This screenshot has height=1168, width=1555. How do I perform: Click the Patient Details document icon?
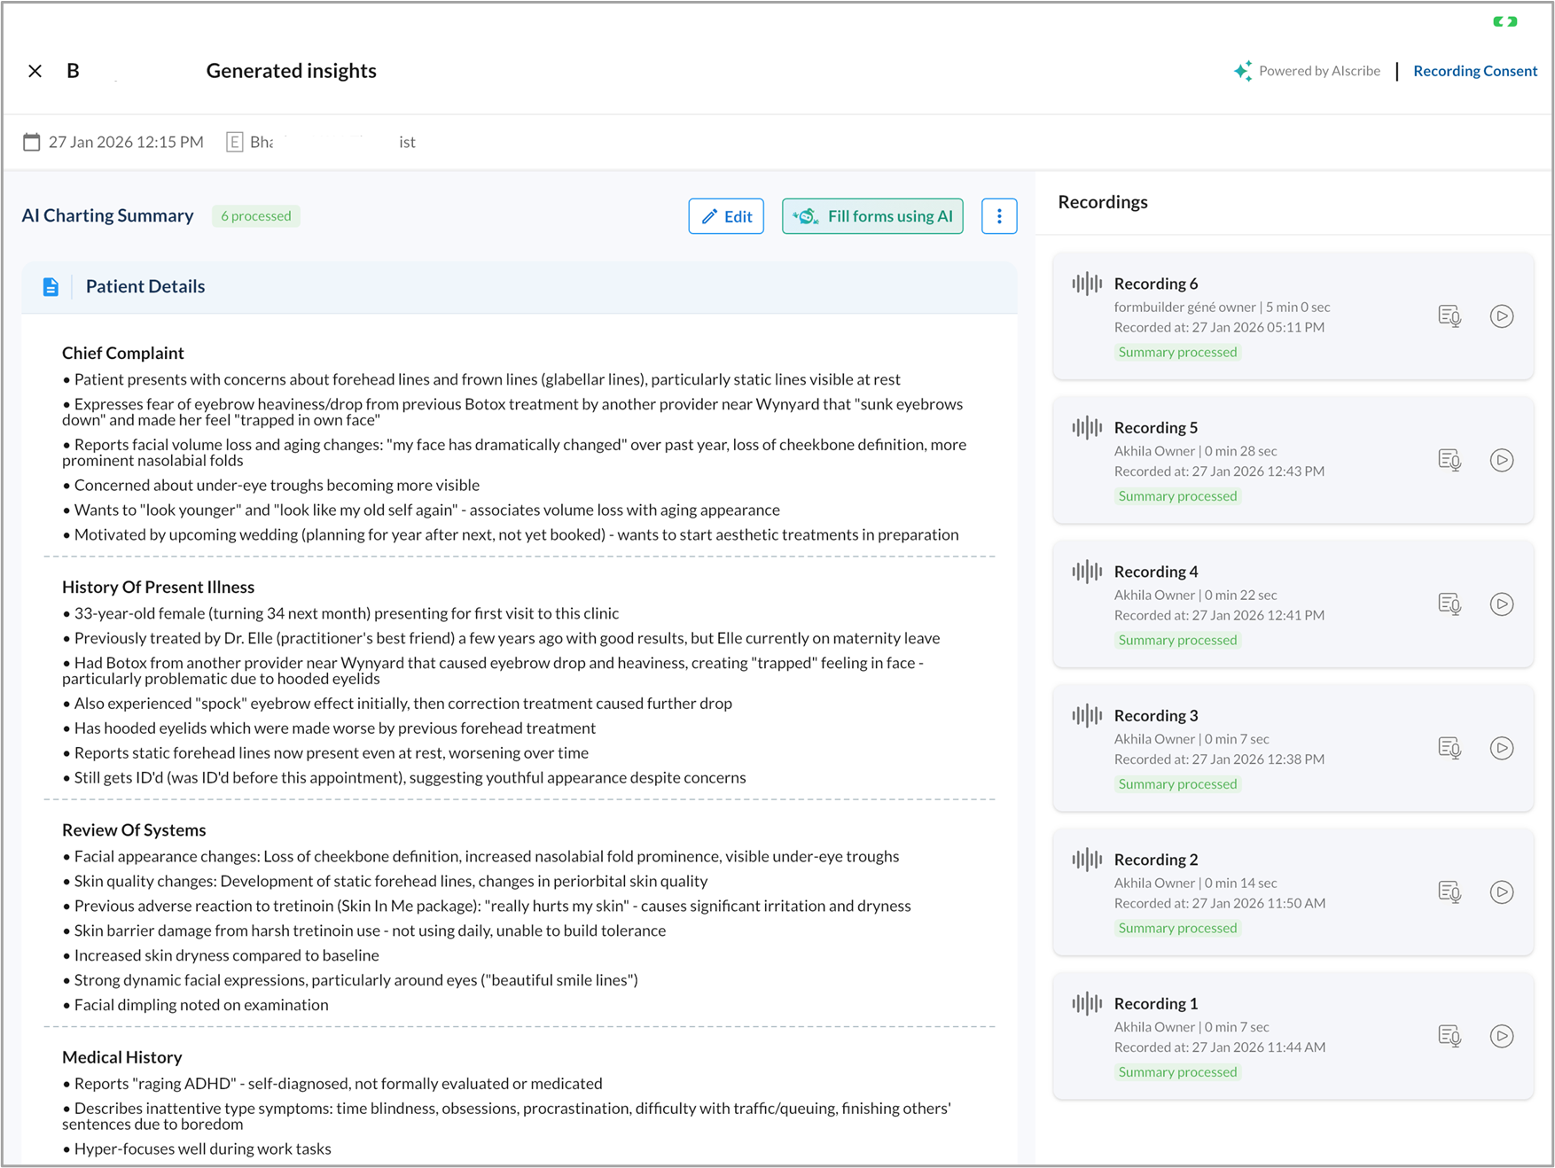click(51, 287)
